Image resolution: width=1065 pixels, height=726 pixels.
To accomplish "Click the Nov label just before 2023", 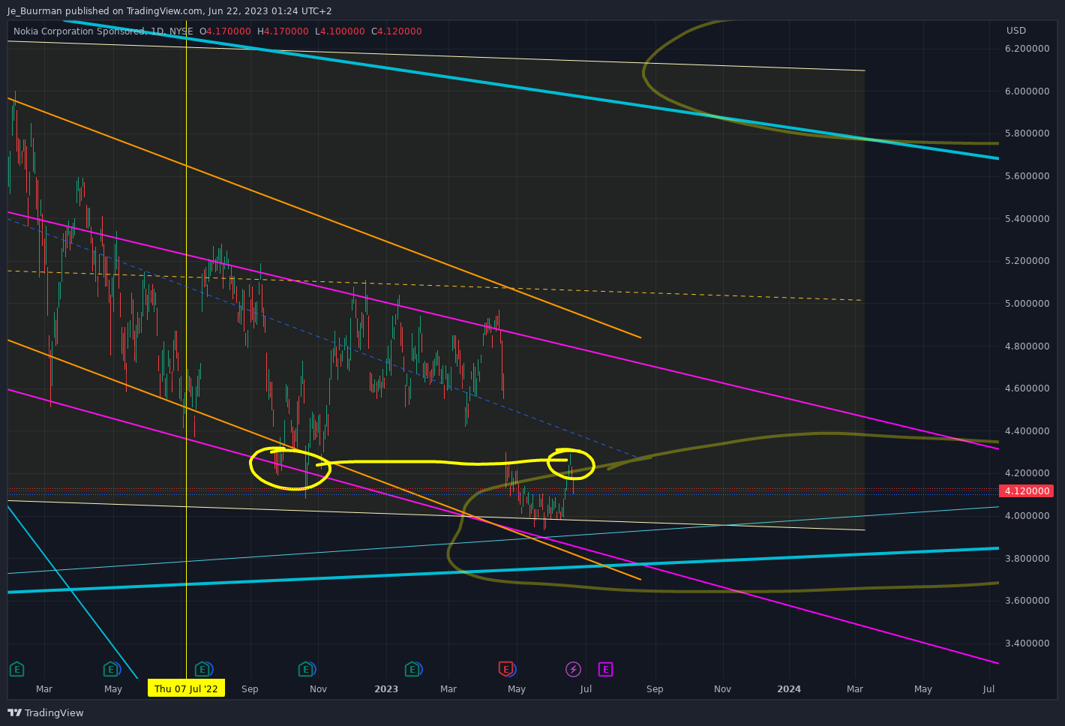I will (318, 689).
